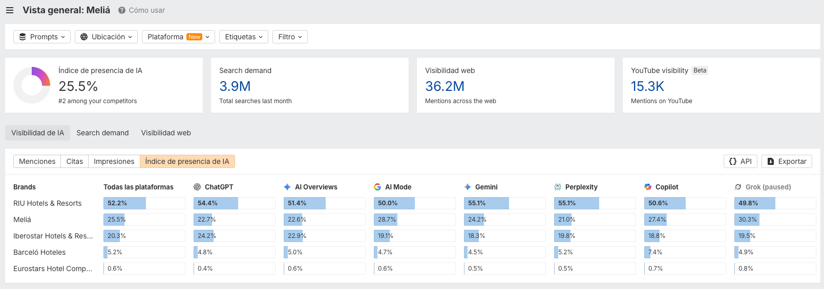The image size is (824, 289).
Task: Click the Vista general: Meliá title
Action: [x=67, y=10]
